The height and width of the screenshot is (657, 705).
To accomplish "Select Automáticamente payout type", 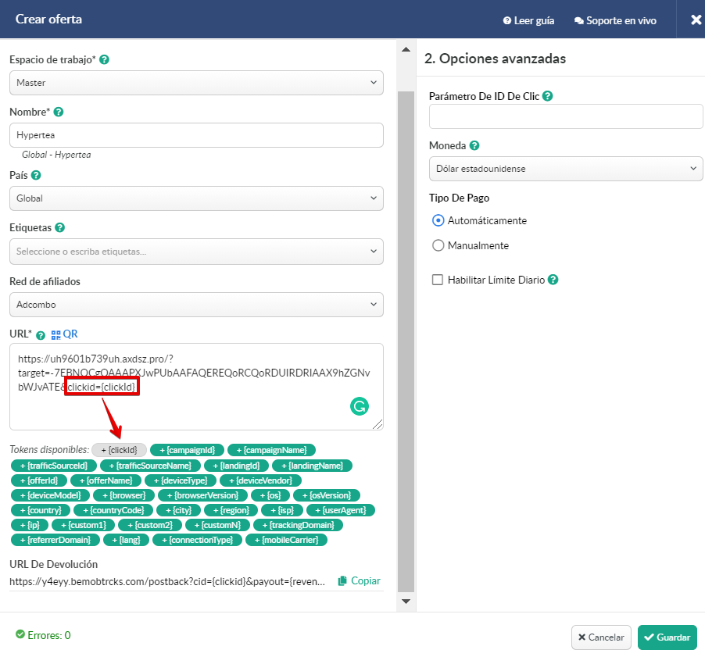I will (438, 220).
